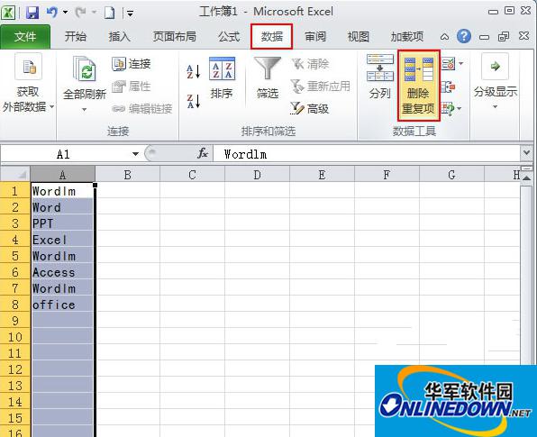Expand the 全部刷新 dropdown arrow
Image resolution: width=537 pixels, height=437 pixels.
(x=85, y=110)
